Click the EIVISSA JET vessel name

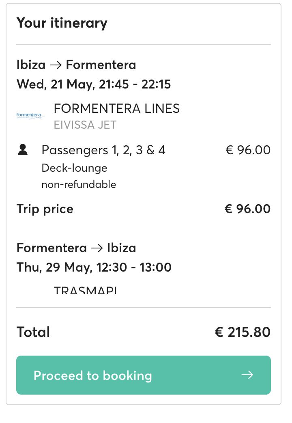[85, 125]
